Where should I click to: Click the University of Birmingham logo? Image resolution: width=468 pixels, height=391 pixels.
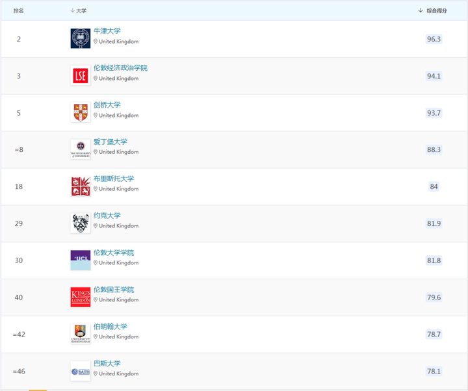click(81, 334)
